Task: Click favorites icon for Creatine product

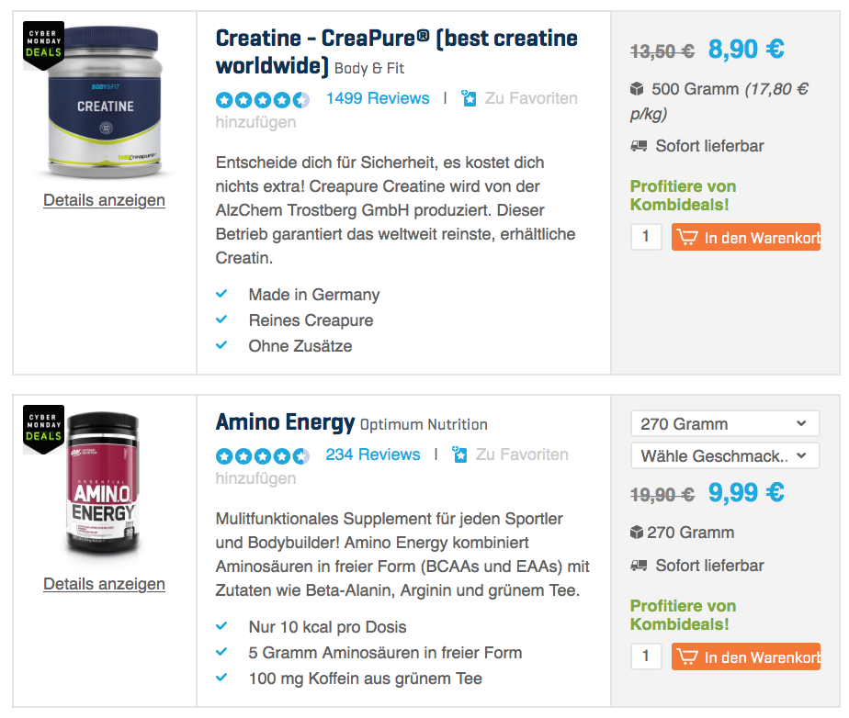Action: tap(470, 98)
